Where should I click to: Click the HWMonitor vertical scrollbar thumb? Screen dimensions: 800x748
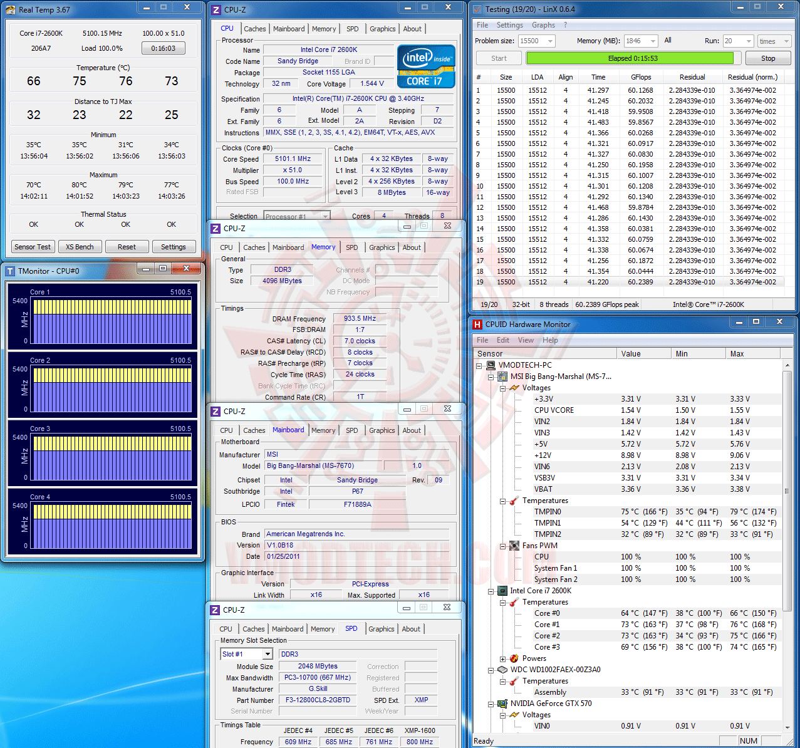[x=787, y=491]
